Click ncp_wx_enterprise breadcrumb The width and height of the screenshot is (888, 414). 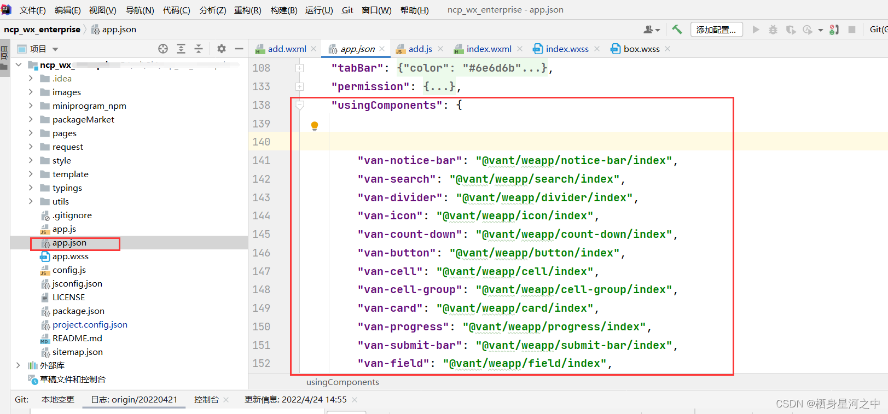[42, 30]
